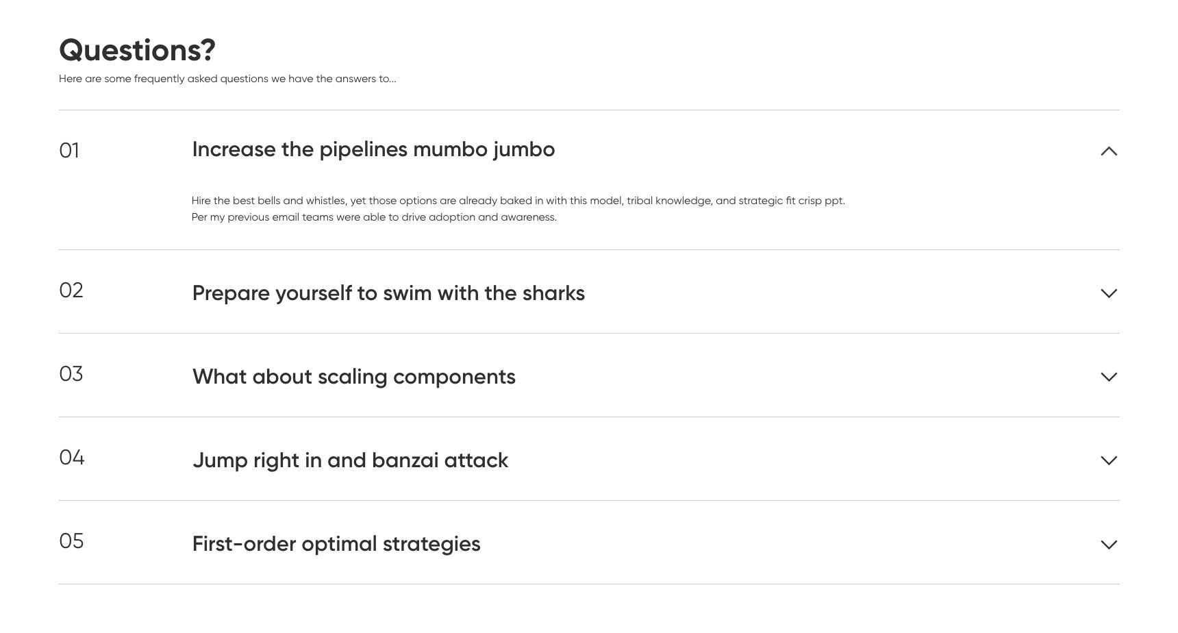
Task: Click the "Increase the pipelines mumbo jumbo" title
Action: (x=373, y=149)
